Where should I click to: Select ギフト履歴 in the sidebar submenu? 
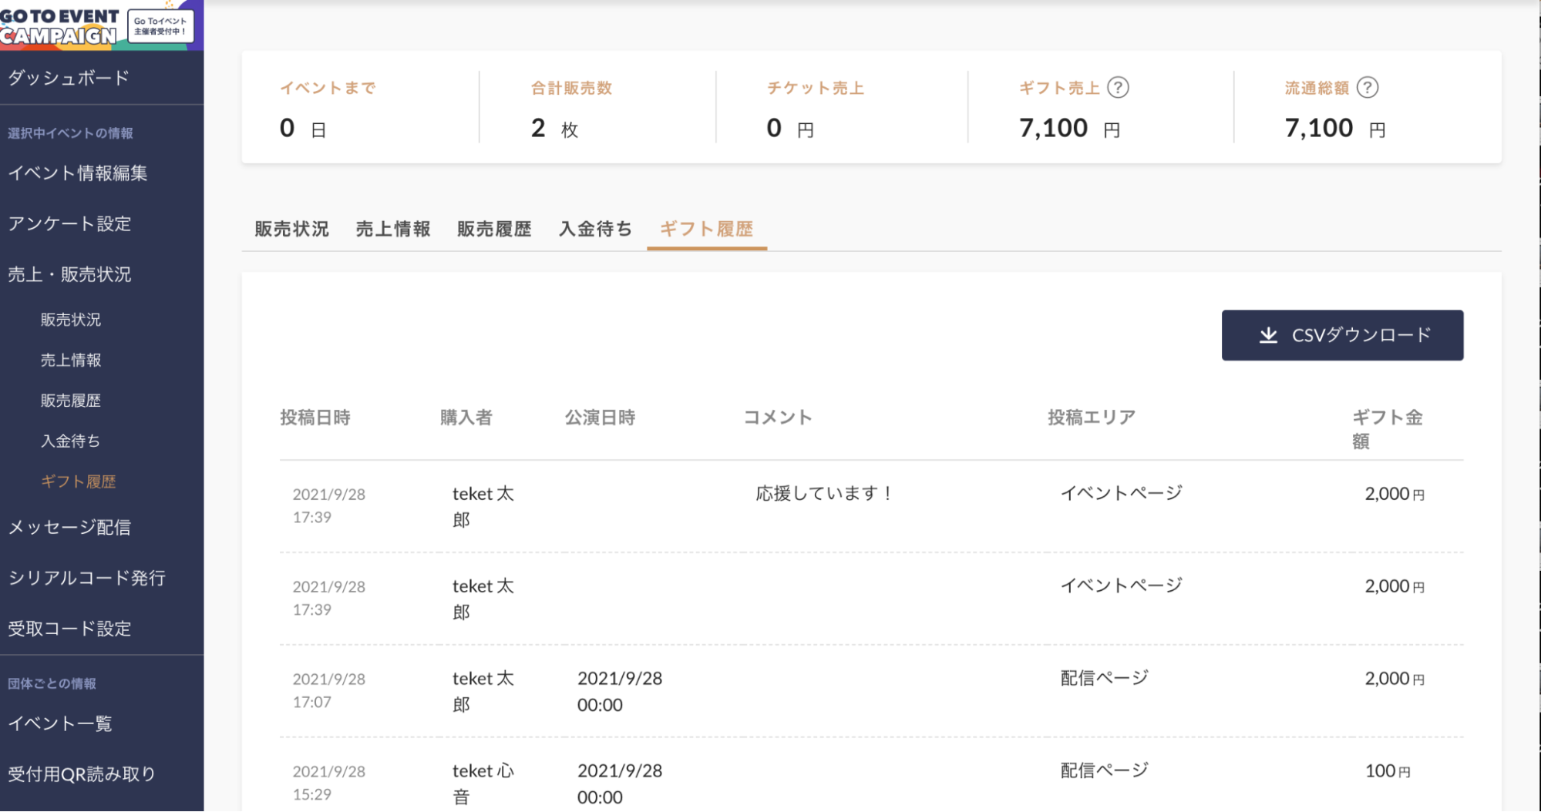78,481
